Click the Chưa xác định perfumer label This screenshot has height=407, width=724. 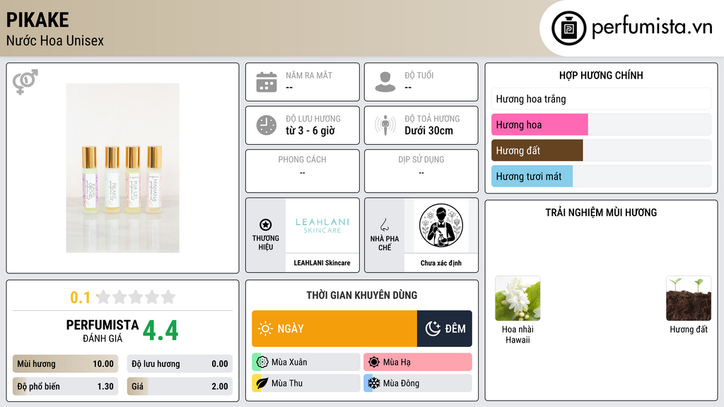click(441, 263)
